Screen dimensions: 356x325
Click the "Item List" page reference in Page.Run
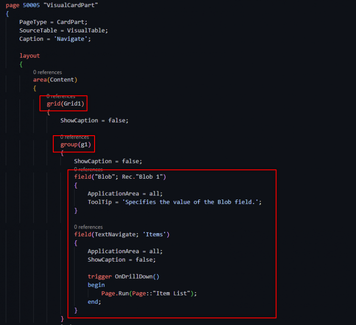click(x=175, y=293)
